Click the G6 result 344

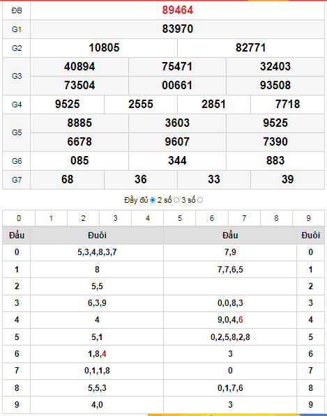click(x=177, y=160)
